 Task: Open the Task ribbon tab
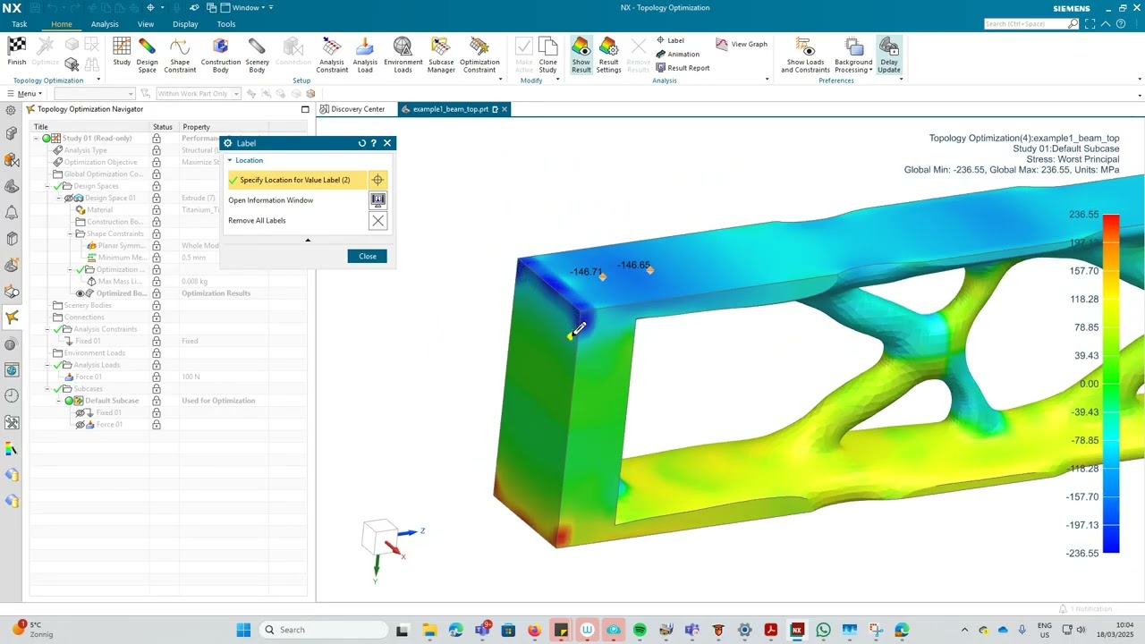coord(19,24)
